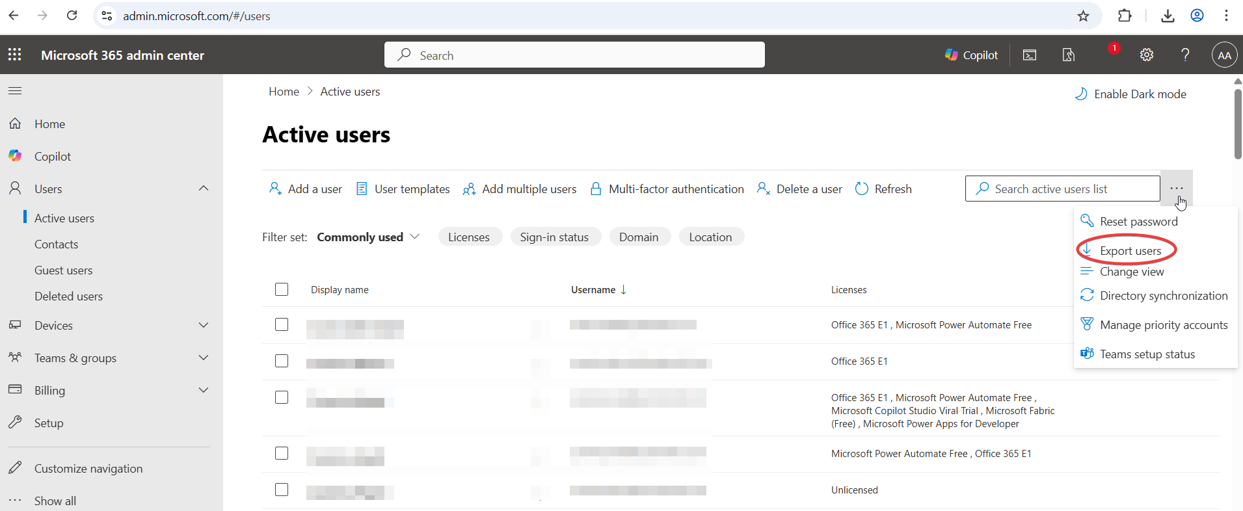Click the Home breadcrumb link

tap(284, 92)
